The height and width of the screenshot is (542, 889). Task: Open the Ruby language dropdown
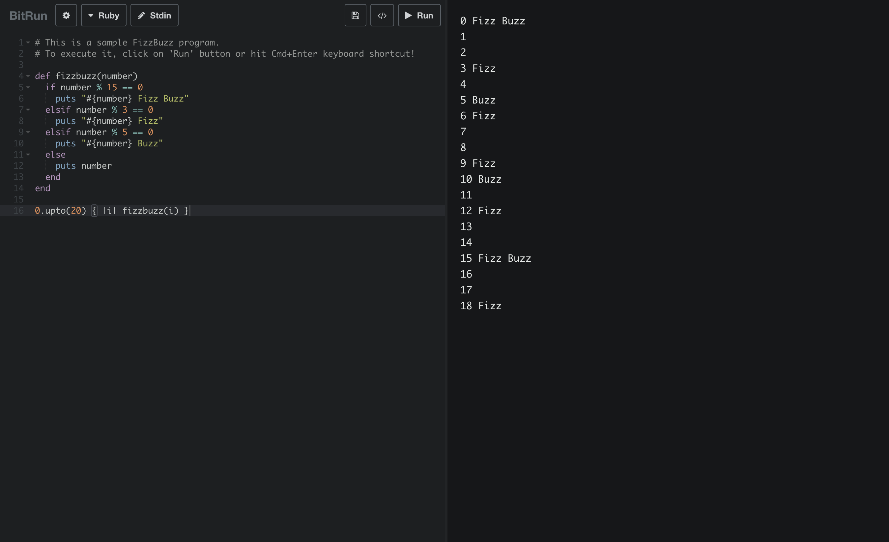103,15
